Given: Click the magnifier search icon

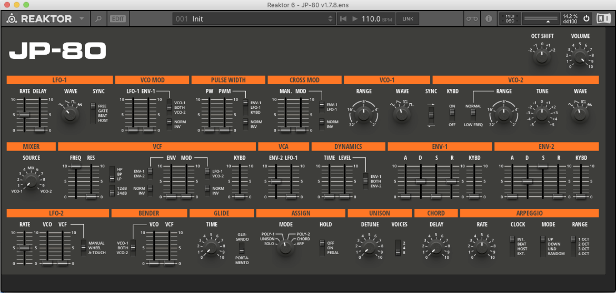Looking at the screenshot, I should tap(98, 18).
